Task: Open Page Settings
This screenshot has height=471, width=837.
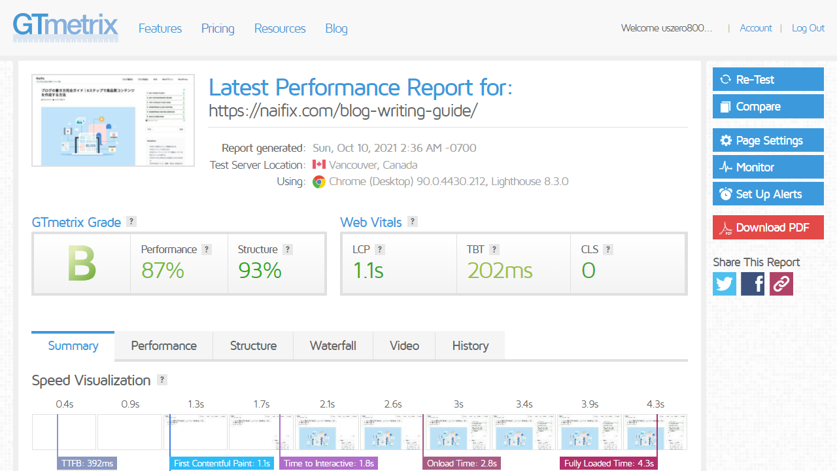Action: [x=768, y=141]
